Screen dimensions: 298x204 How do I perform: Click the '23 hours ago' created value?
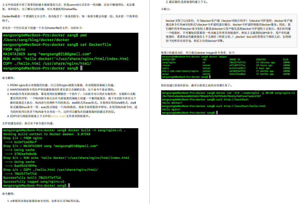coord(264,66)
